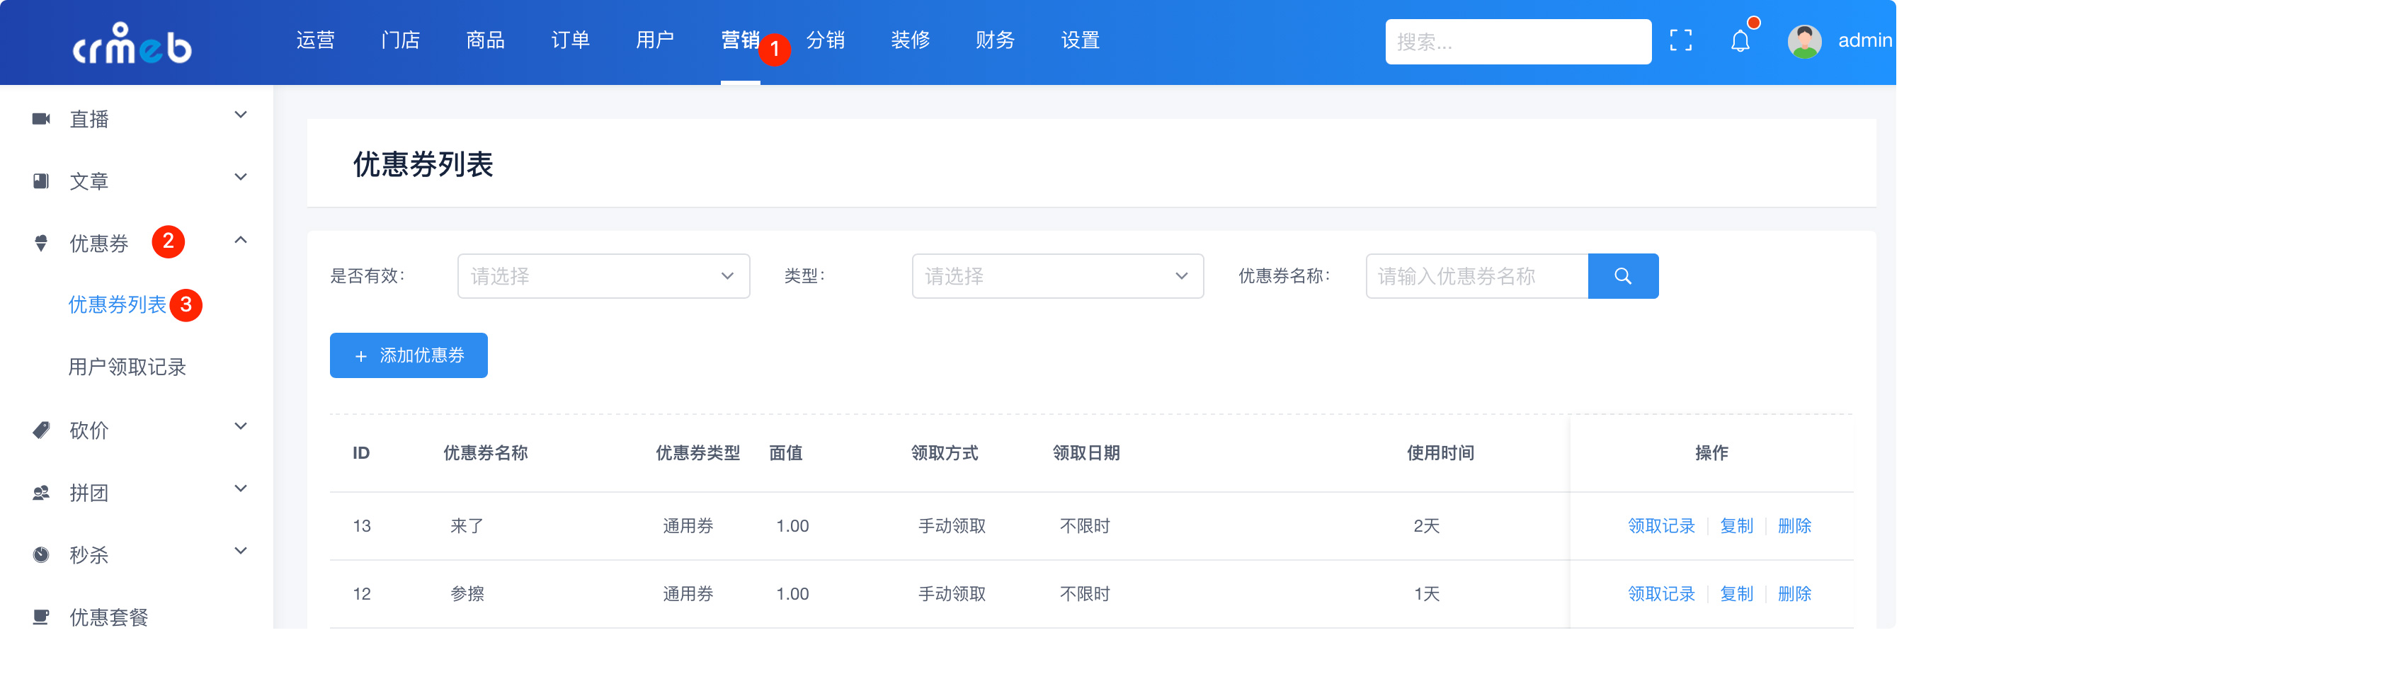The width and height of the screenshot is (2382, 674).
Task: Click the 优惠券 sidebar icon
Action: tap(40, 243)
